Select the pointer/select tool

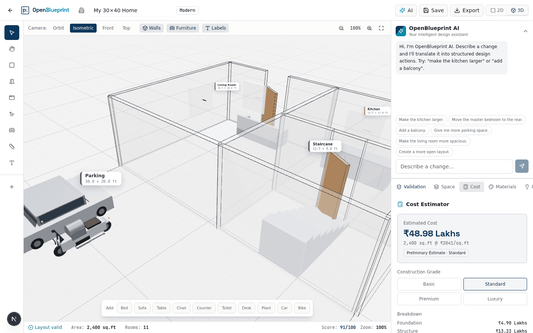click(12, 33)
